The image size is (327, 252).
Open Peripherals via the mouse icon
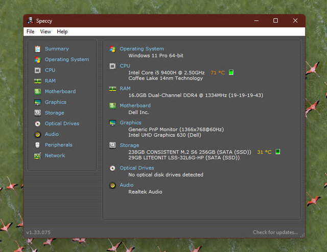pos(37,145)
